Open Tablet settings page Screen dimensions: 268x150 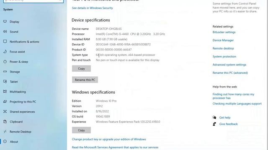(x=14, y=82)
